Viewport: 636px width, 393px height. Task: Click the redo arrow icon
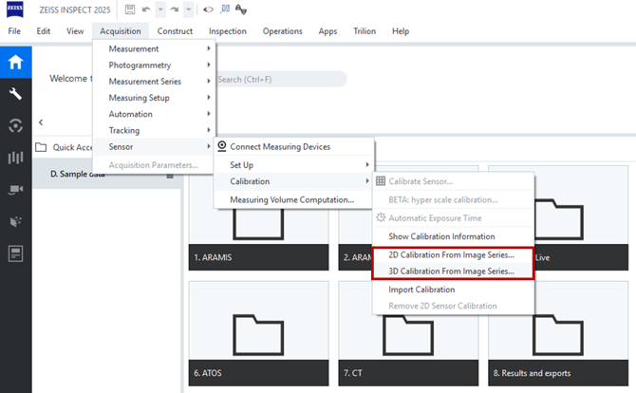[x=176, y=9]
